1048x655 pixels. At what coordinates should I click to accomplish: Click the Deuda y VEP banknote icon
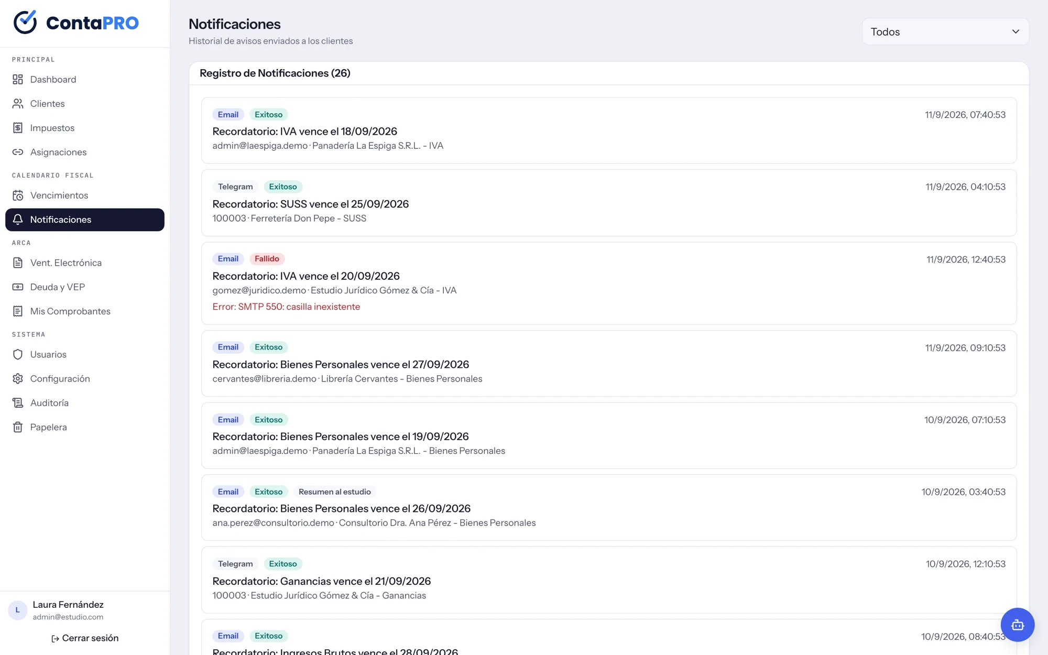point(18,287)
